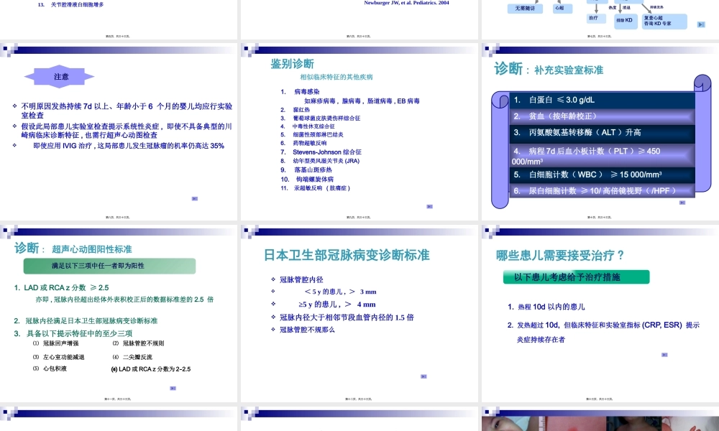Click the 日本卫生部冠脉病变诊断标准 slide title
Image resolution: width=719 pixels, height=431 pixels.
[347, 255]
